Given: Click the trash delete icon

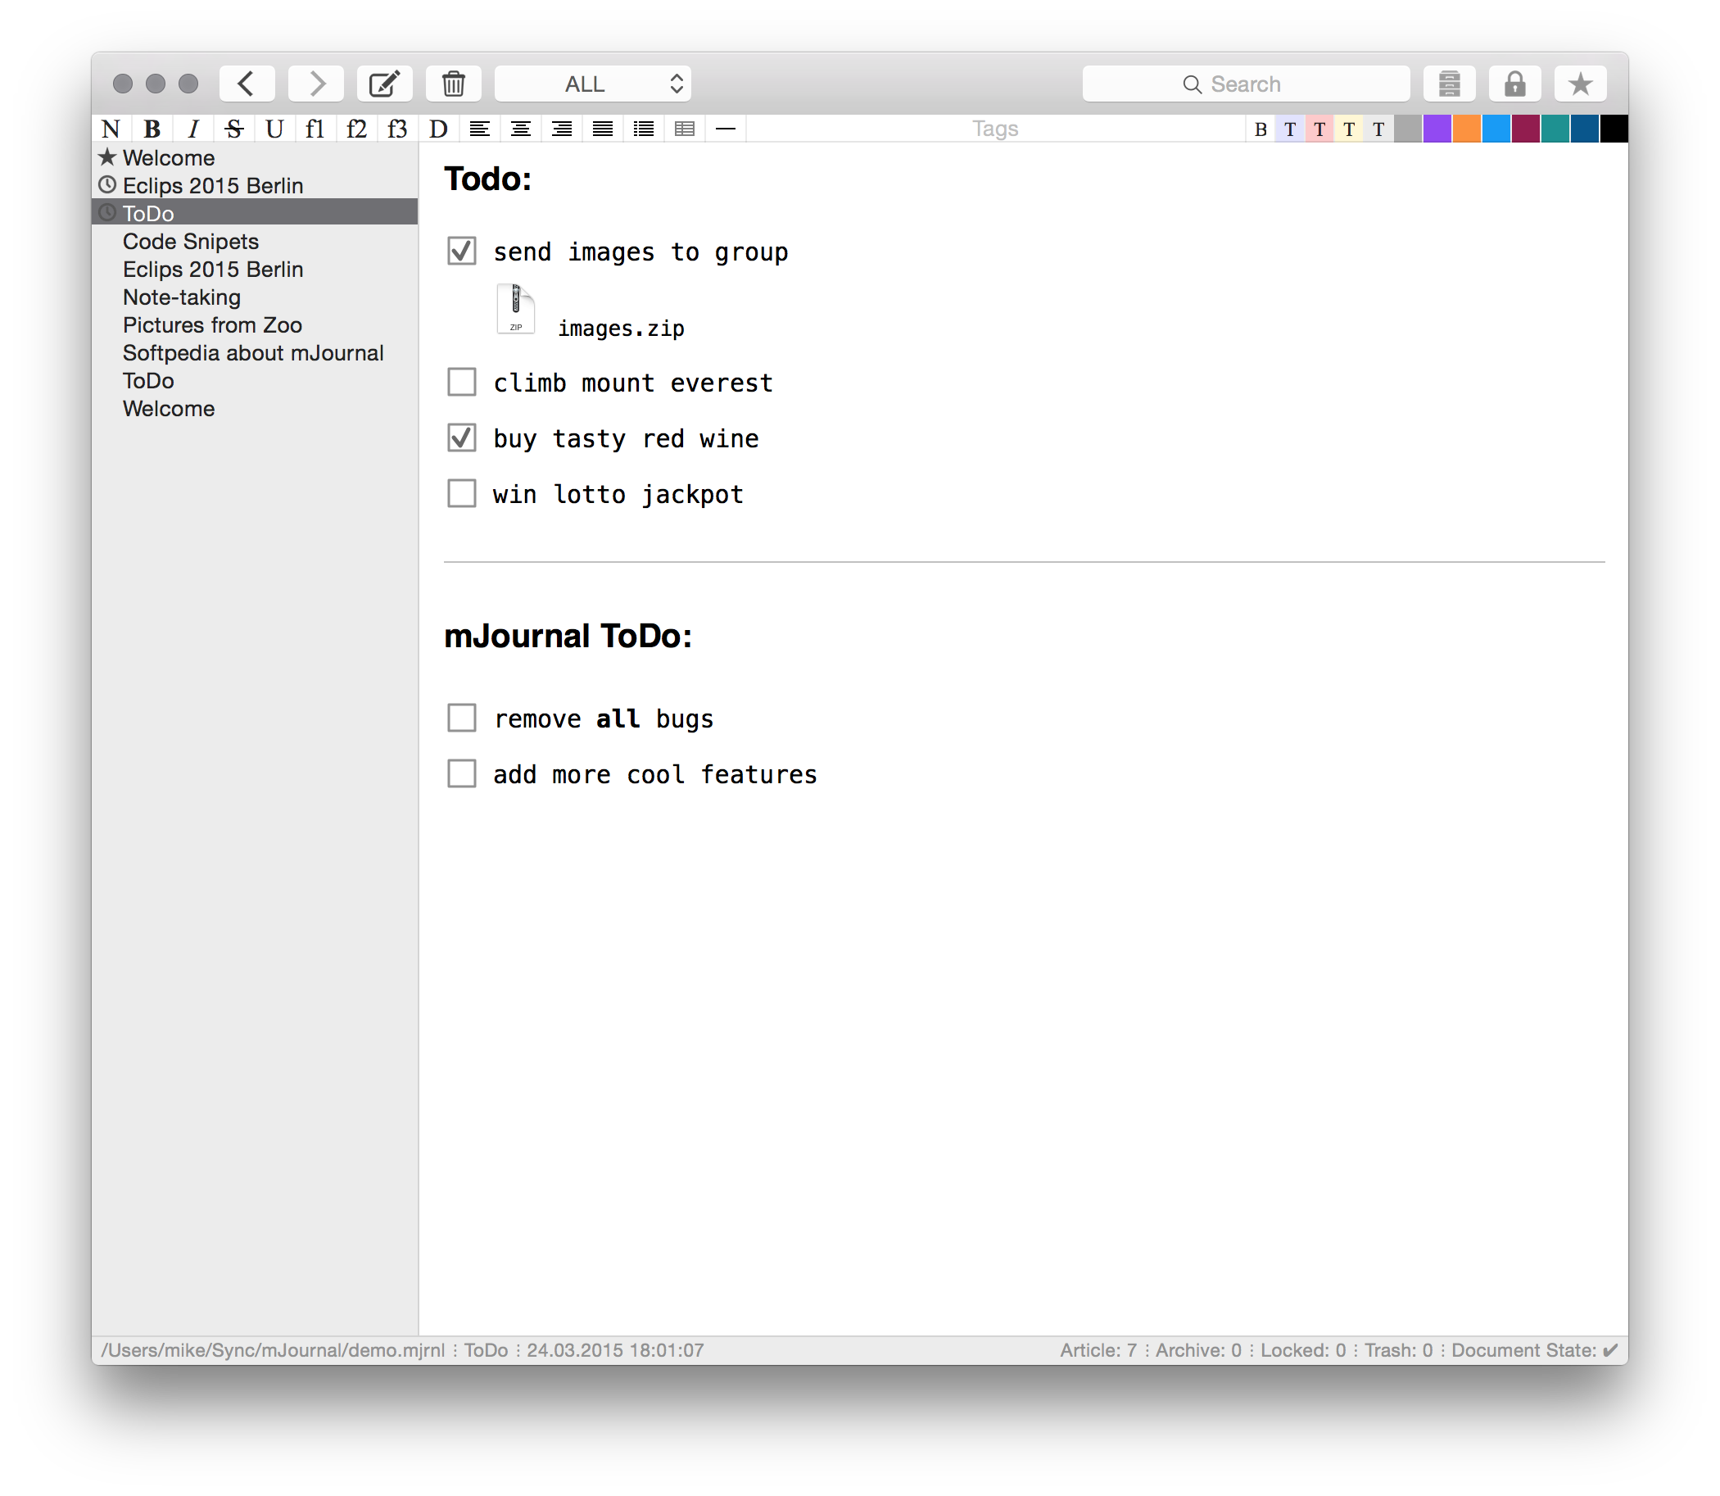Looking at the screenshot, I should (453, 84).
